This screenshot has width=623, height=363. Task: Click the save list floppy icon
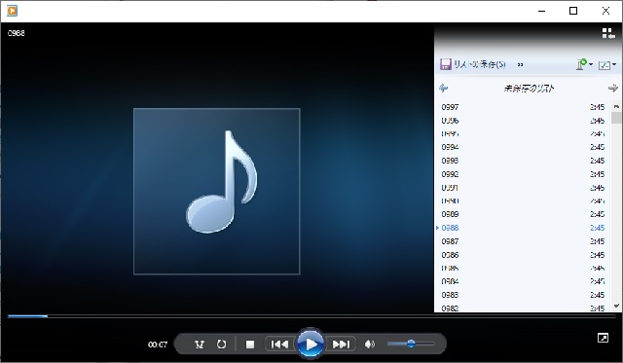pos(446,64)
